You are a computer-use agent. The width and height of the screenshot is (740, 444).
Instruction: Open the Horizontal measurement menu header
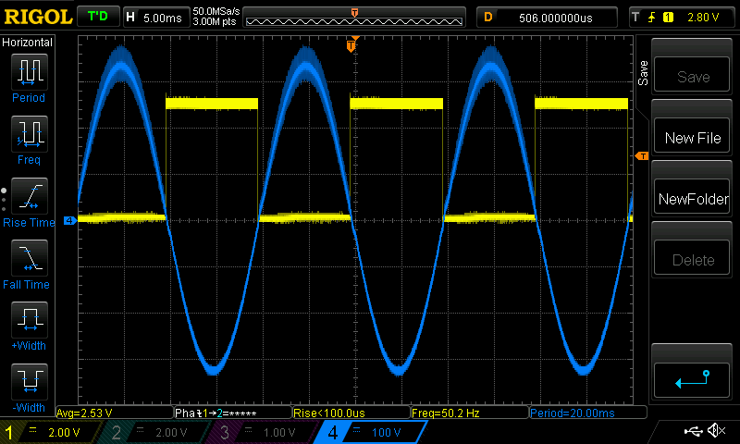click(x=29, y=43)
